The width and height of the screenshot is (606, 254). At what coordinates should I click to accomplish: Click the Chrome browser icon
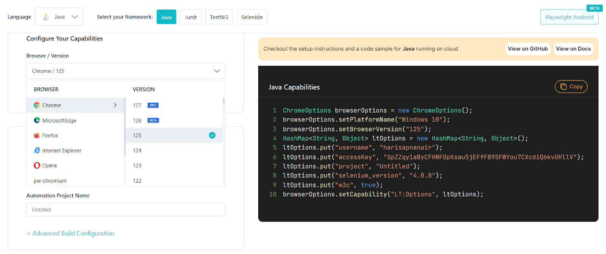point(37,105)
